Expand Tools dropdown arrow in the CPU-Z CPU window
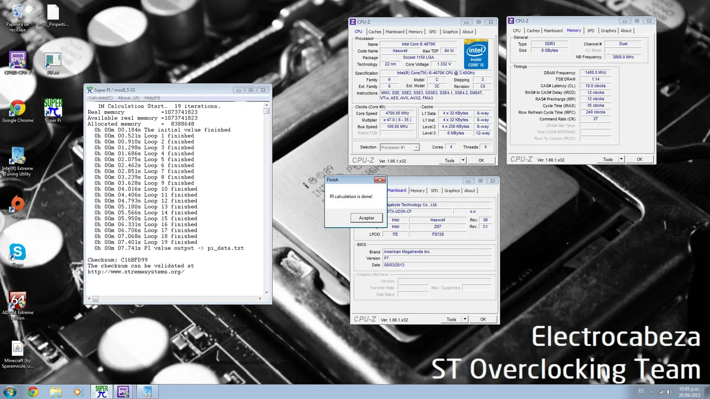The height and width of the screenshot is (399, 710). point(463,160)
